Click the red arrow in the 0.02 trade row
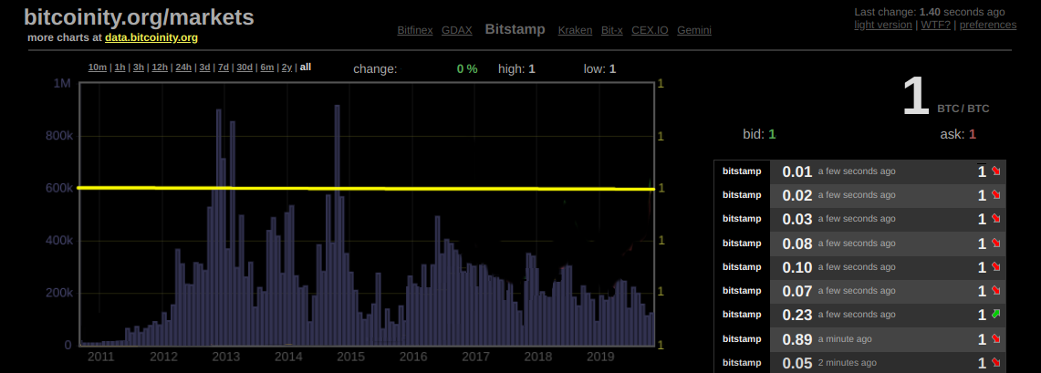Viewport: 1041px width, 373px height. tap(995, 195)
